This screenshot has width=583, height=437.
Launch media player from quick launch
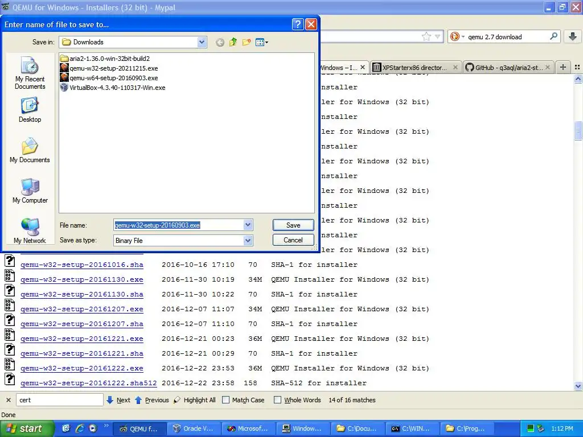coord(93,428)
